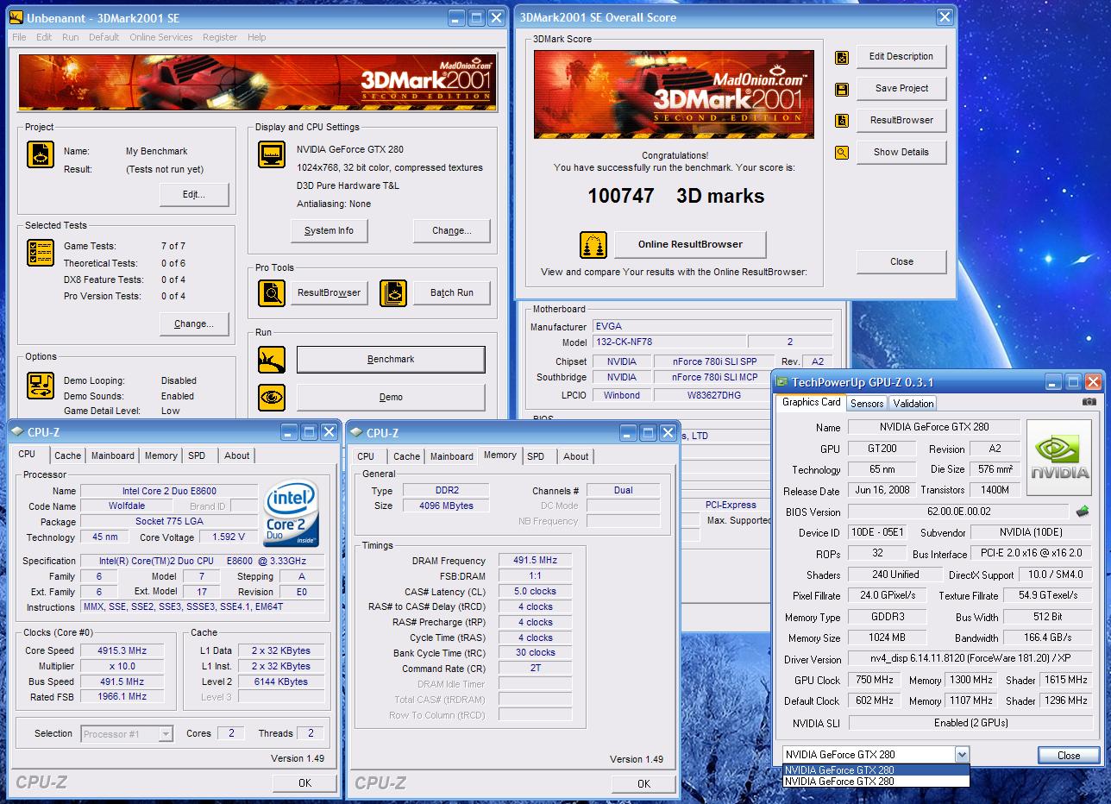This screenshot has width=1111, height=804.
Task: Click the Online ResultBrowser icon
Action: point(593,245)
